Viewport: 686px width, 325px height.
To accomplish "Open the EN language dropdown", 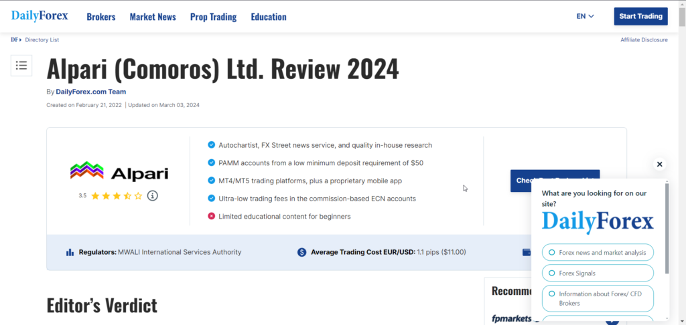I will point(585,16).
